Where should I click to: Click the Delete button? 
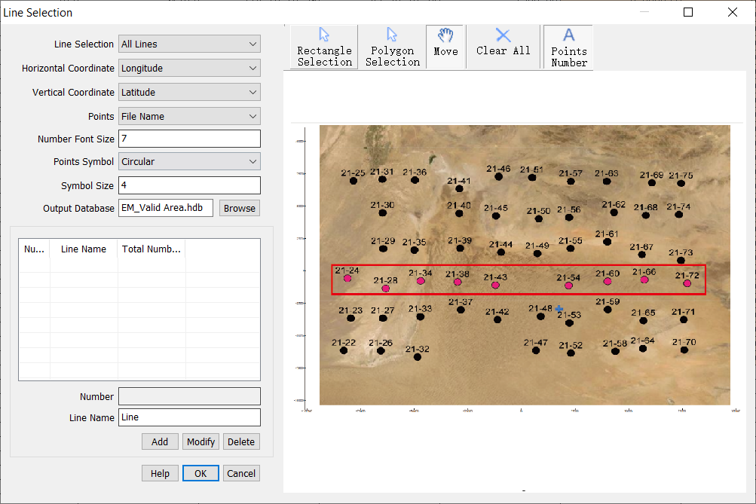[x=241, y=441]
